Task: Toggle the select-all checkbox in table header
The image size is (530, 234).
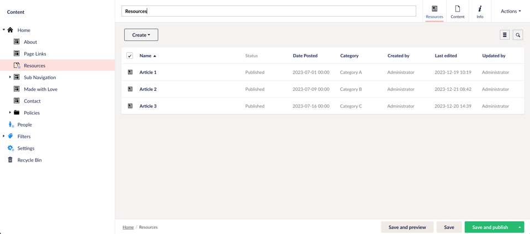Action: (x=130, y=56)
